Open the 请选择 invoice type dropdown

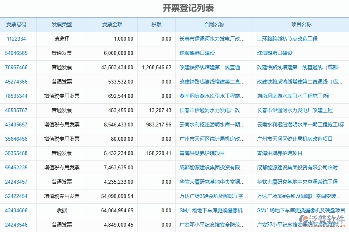61,39
